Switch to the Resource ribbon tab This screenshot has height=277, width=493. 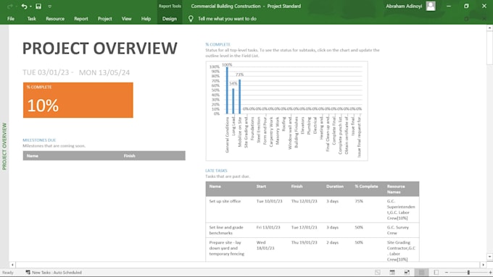click(55, 19)
